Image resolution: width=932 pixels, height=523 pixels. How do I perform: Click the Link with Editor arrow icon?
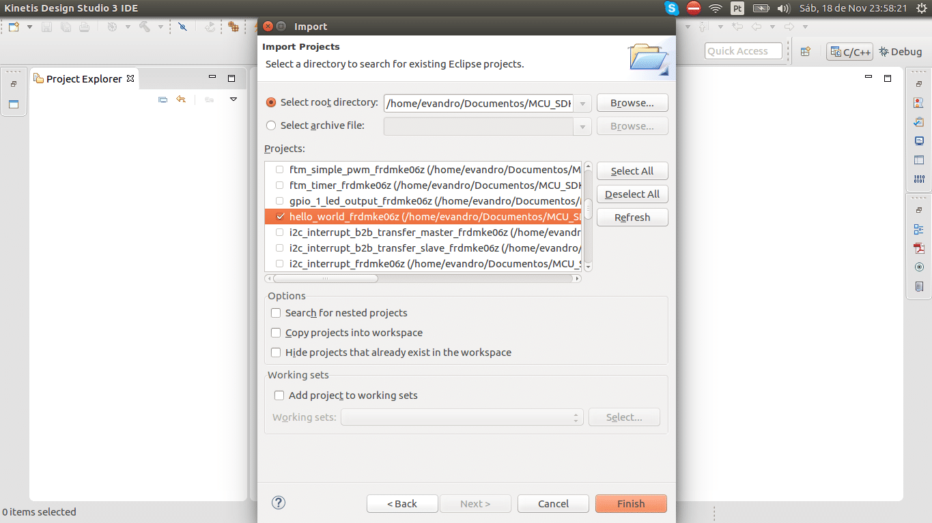point(181,100)
